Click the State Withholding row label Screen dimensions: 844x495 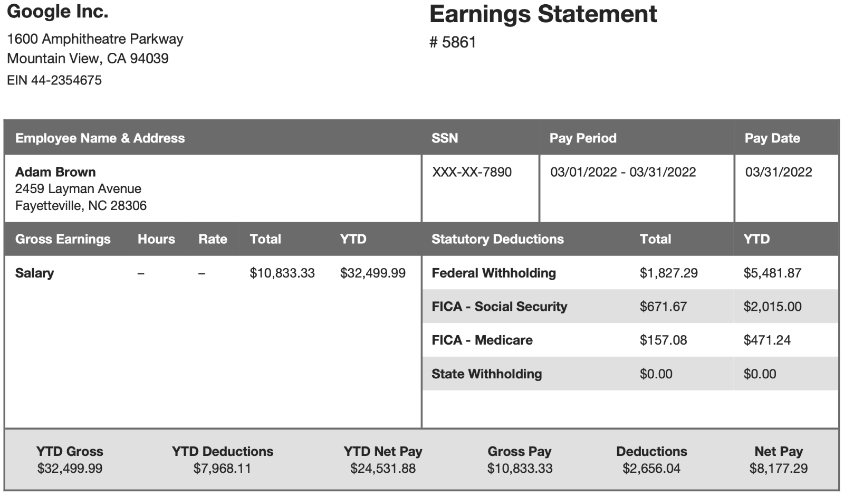[x=486, y=374]
